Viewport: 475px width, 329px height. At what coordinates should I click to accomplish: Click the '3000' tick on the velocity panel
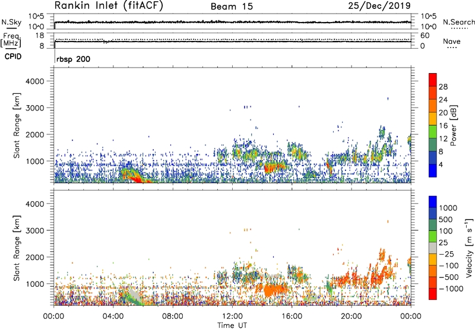34,230
